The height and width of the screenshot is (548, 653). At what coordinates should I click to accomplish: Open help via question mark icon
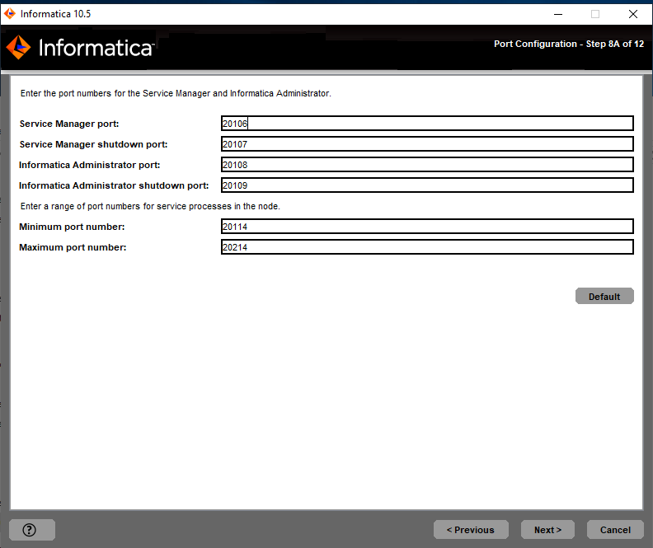[x=31, y=530]
